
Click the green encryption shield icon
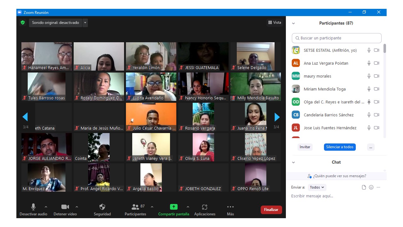[22, 23]
